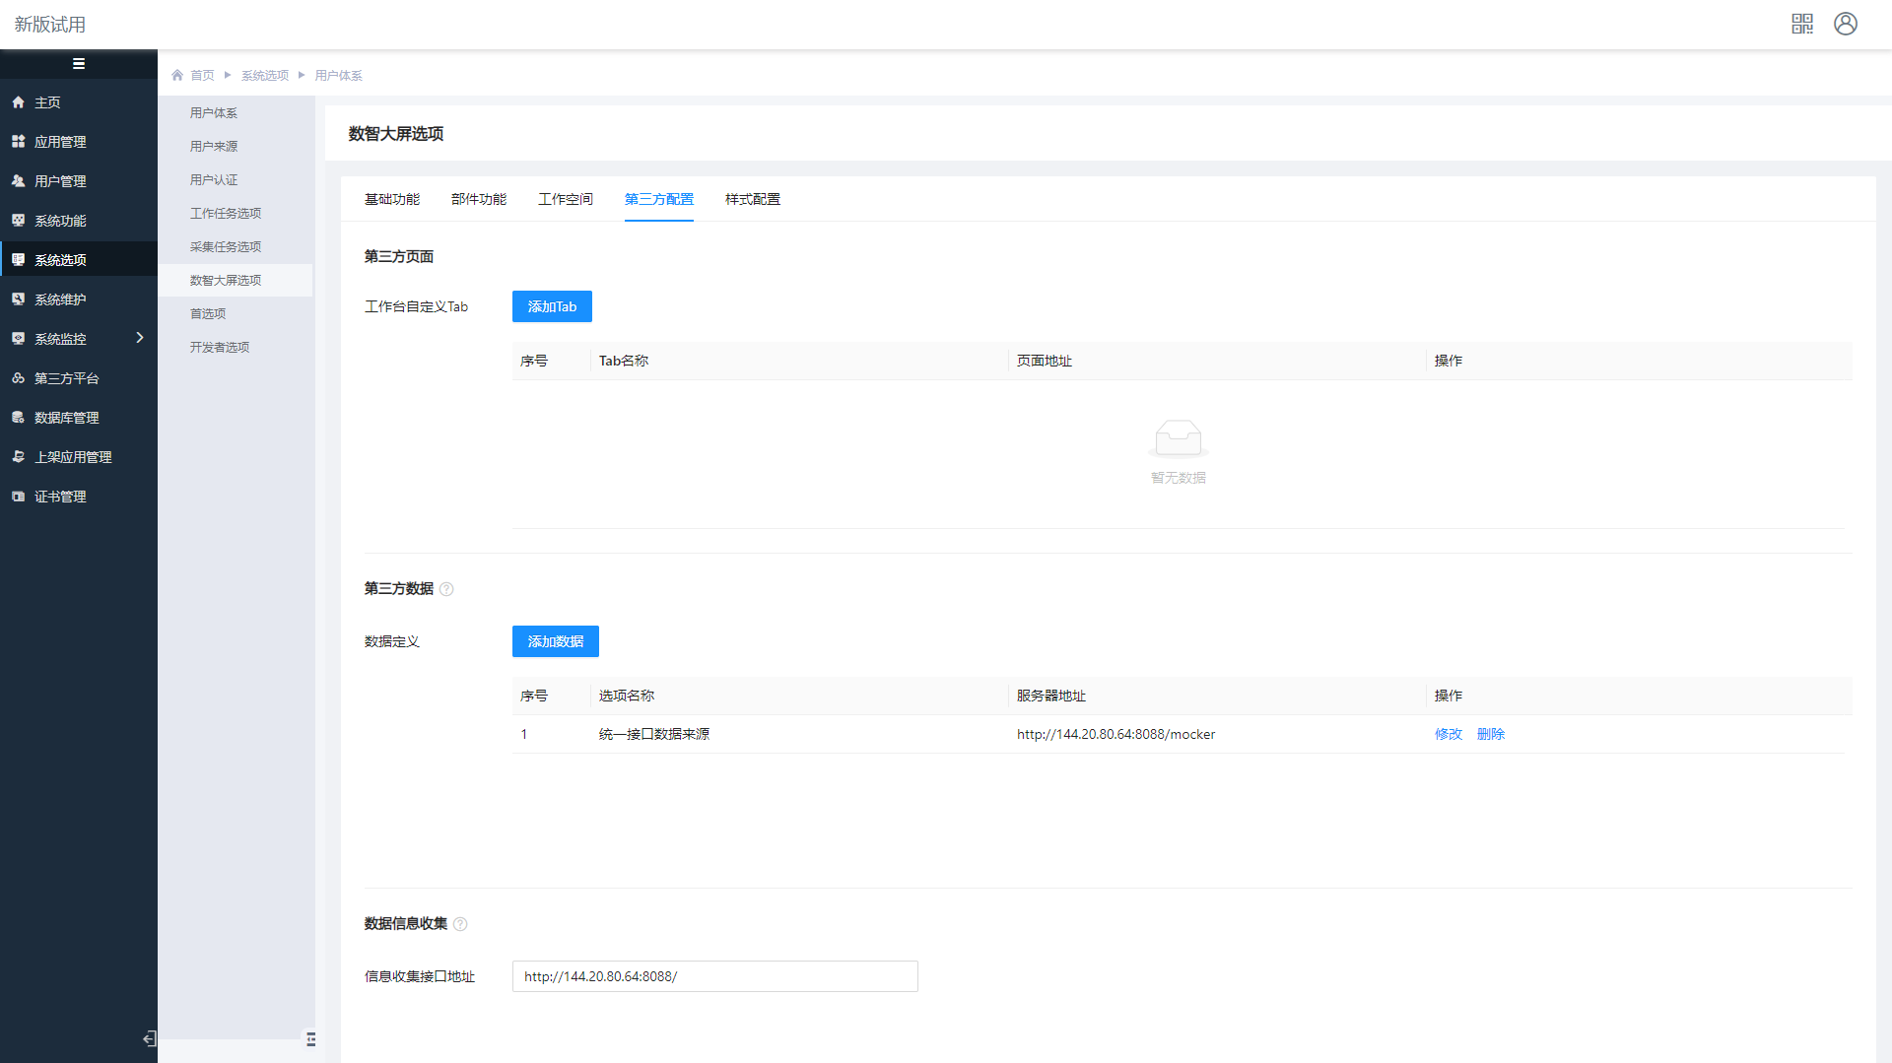Click the help icon beside 数据信息收集
The image size is (1892, 1063).
[x=460, y=924]
